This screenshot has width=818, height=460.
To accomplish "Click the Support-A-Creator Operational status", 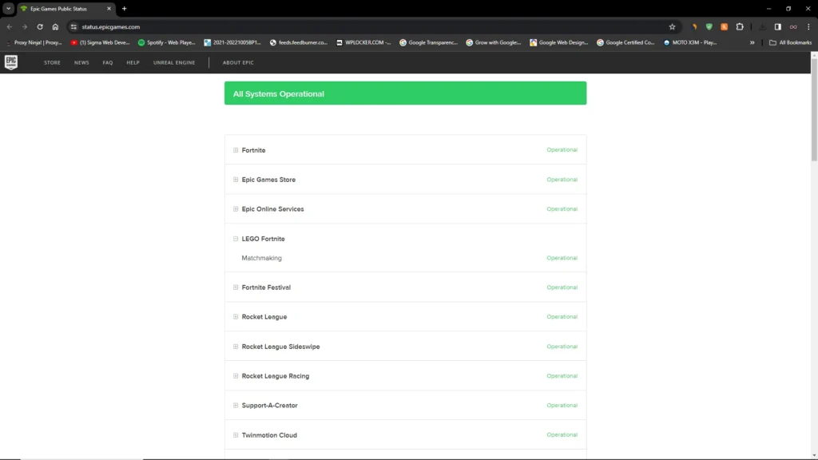I will tap(562, 405).
